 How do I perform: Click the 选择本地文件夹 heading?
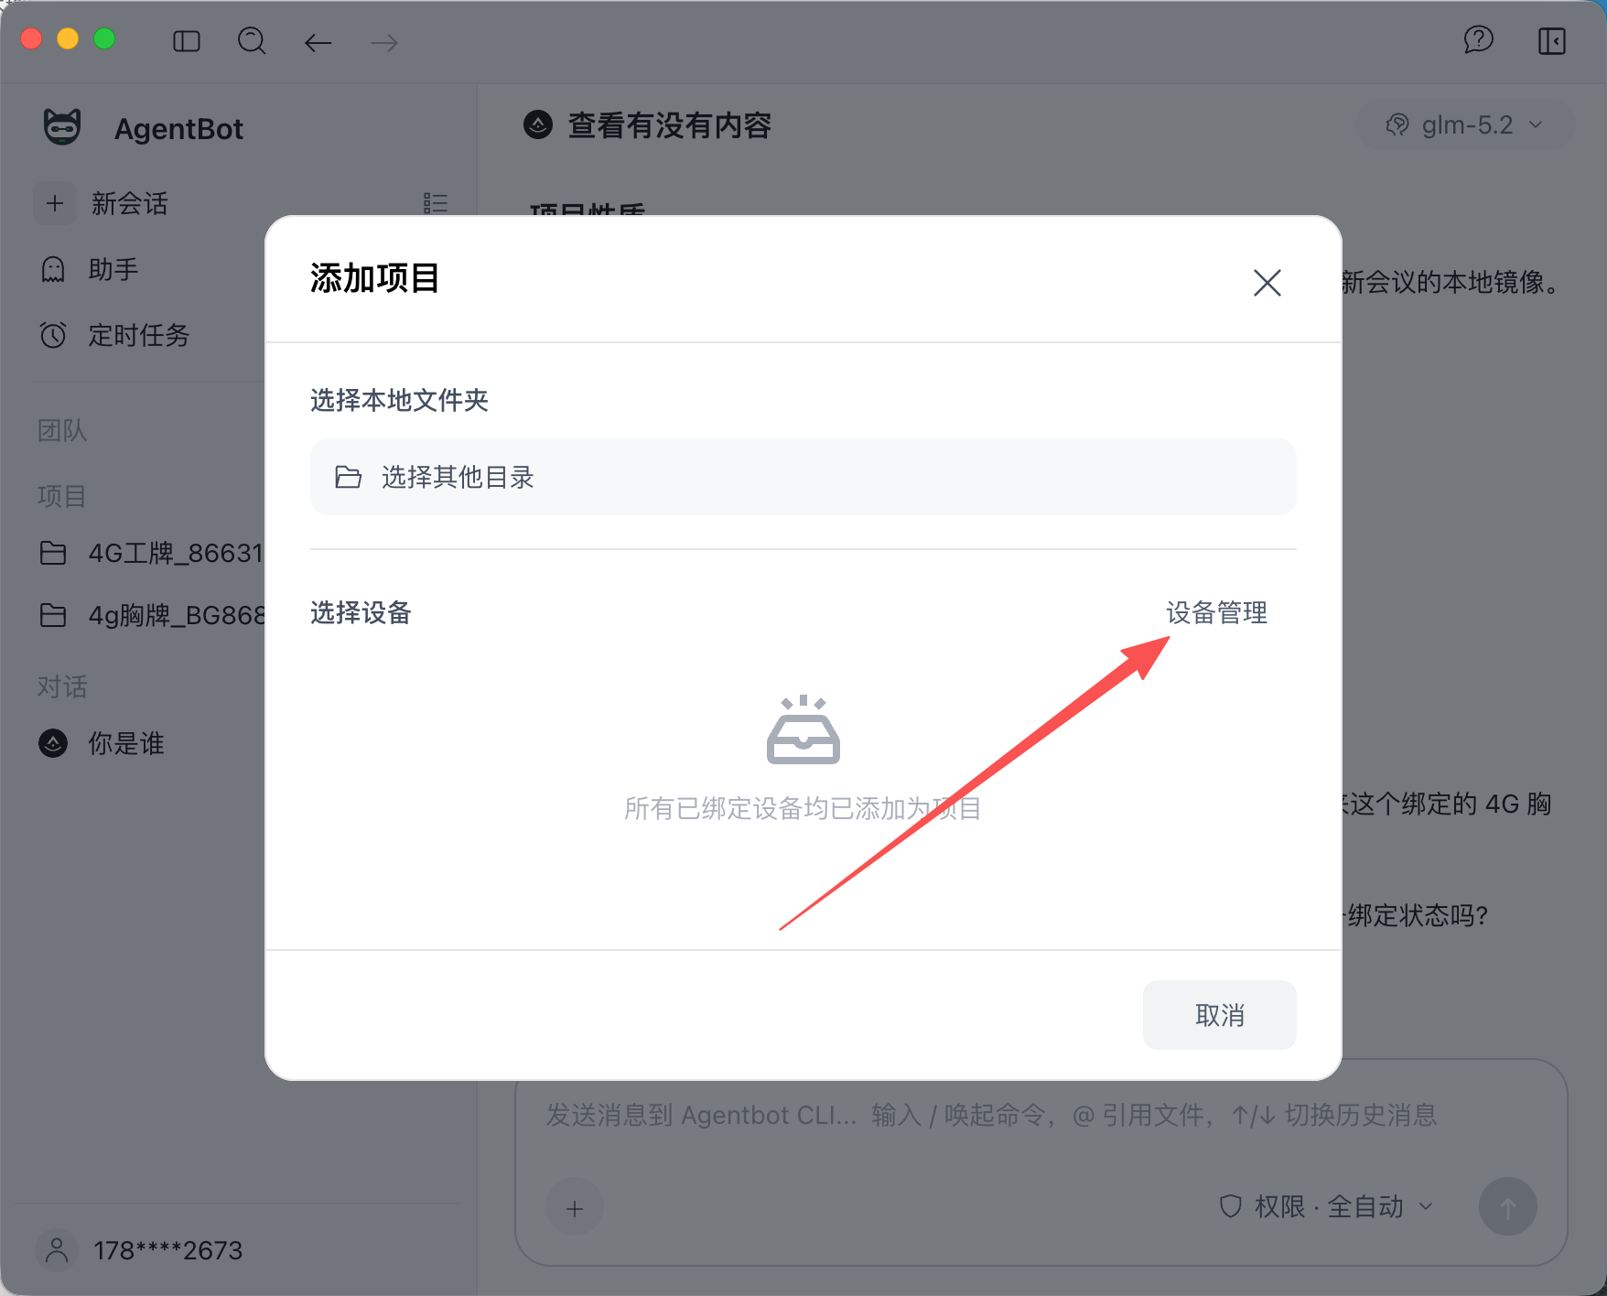[x=399, y=400]
